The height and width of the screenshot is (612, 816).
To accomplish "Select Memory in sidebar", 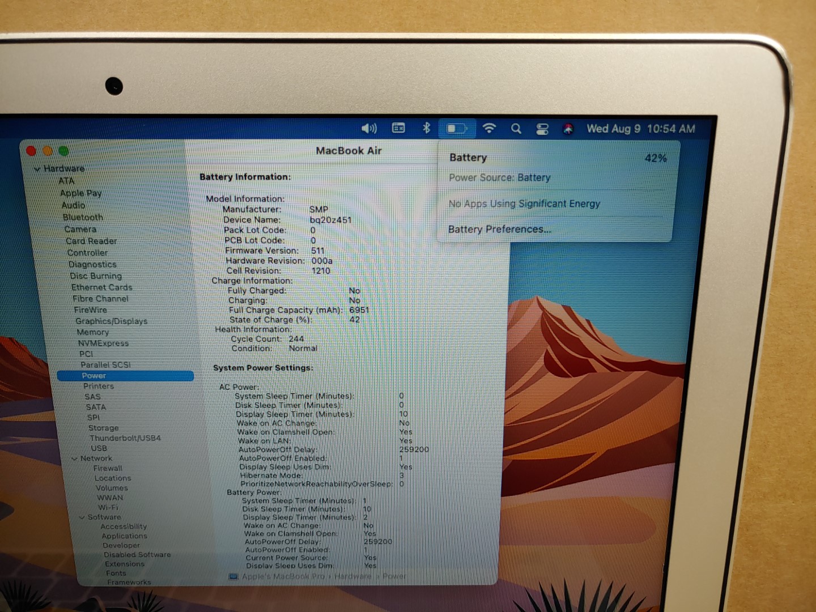I will (93, 332).
